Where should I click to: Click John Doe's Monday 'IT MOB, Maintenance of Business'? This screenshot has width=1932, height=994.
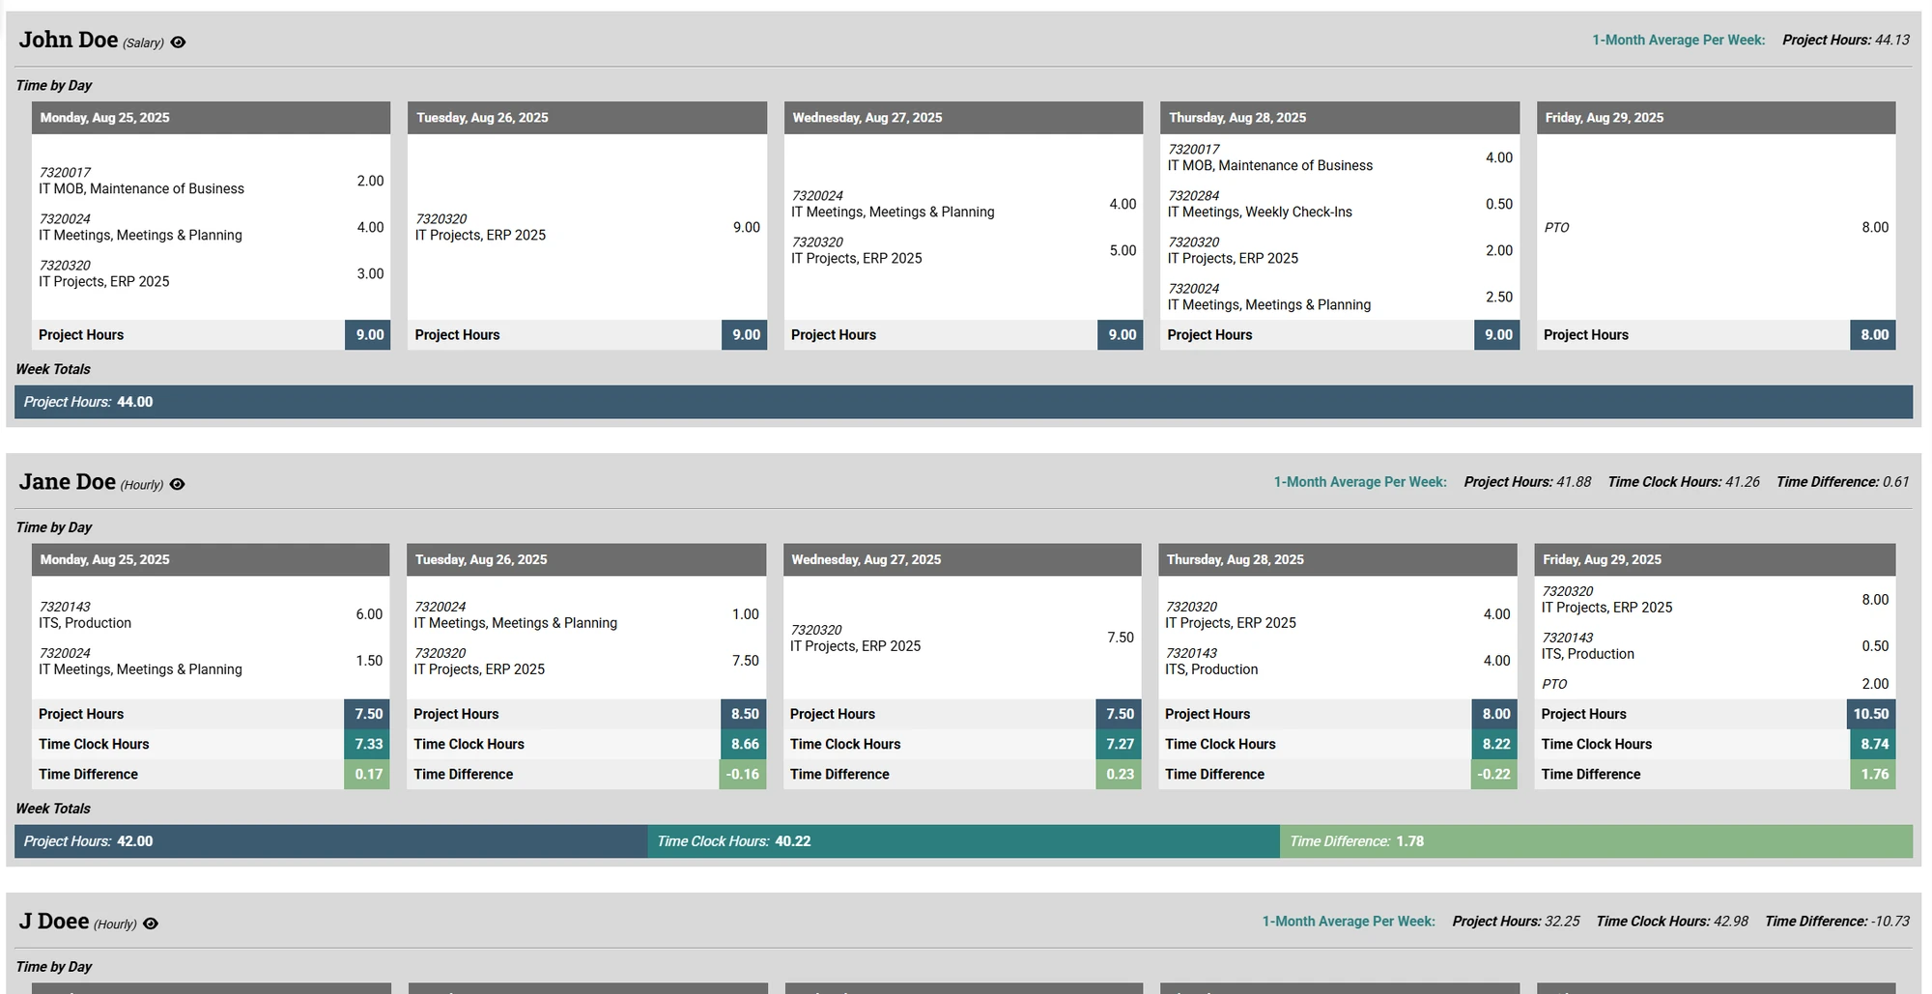click(211, 181)
